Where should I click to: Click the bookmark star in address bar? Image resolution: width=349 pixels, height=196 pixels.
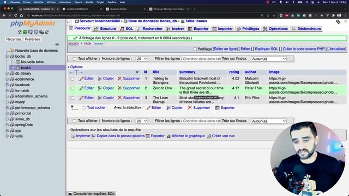tap(274, 15)
